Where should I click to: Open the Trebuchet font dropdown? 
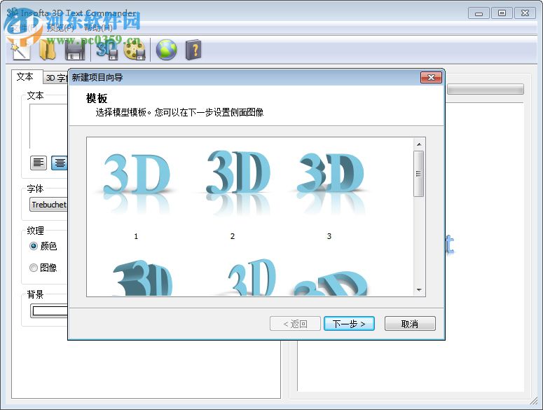click(x=49, y=205)
